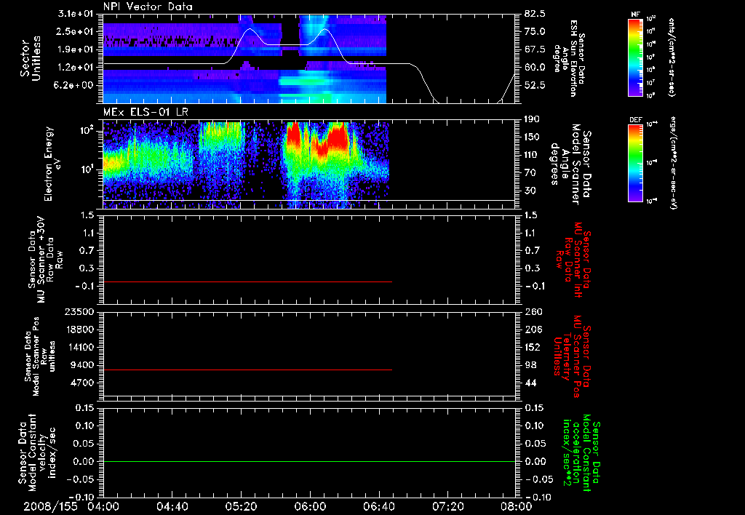
Task: Click the 14100 scanner position tick
Action: tap(80, 347)
